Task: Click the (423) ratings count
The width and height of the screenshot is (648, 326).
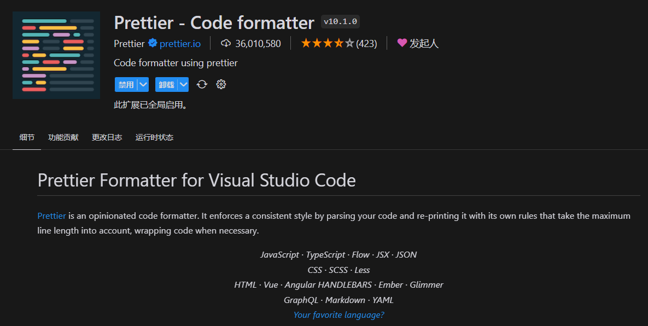Action: [366, 43]
